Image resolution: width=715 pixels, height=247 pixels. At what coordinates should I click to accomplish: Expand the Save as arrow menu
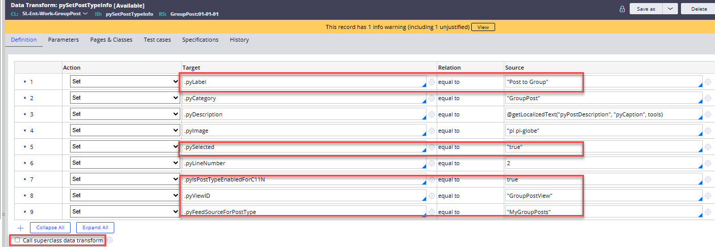[x=670, y=9]
